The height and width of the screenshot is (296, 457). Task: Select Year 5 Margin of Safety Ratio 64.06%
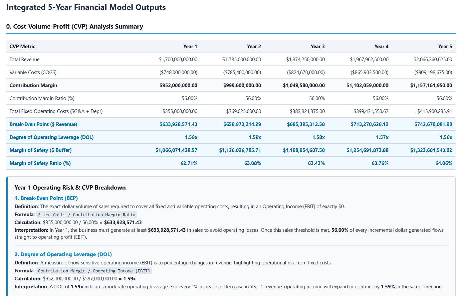pos(444,163)
